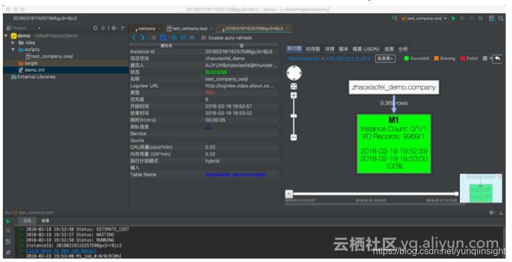Go forward with the right arrow button
Screen dimensions: 512x262
[x=143, y=38]
